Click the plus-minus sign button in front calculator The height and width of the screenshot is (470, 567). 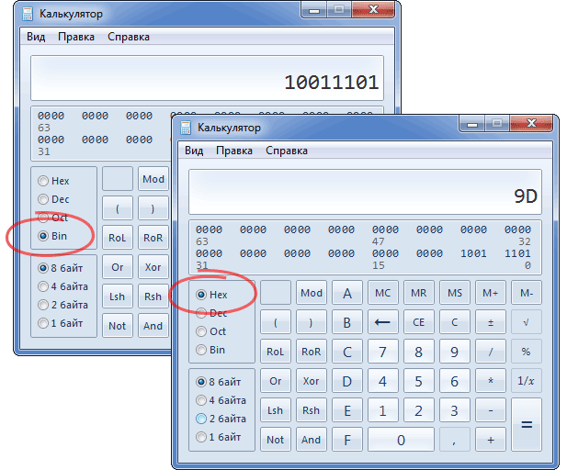(x=491, y=322)
